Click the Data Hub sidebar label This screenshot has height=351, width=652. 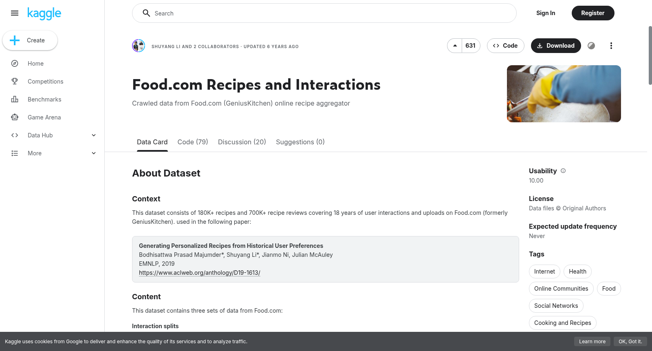pyautogui.click(x=40, y=135)
